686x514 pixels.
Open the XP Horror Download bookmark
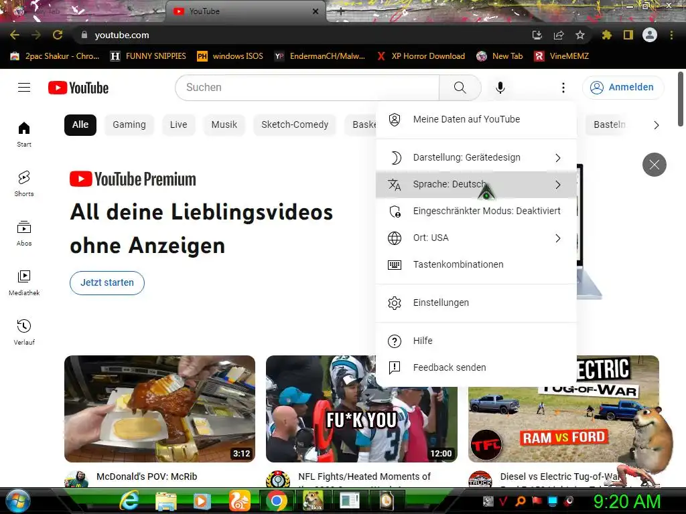[421, 56]
